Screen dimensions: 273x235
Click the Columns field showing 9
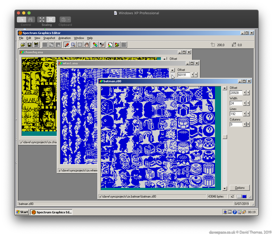[236, 124]
